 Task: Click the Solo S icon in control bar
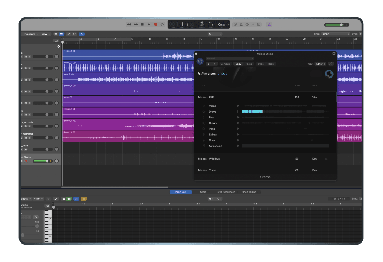[259, 24]
